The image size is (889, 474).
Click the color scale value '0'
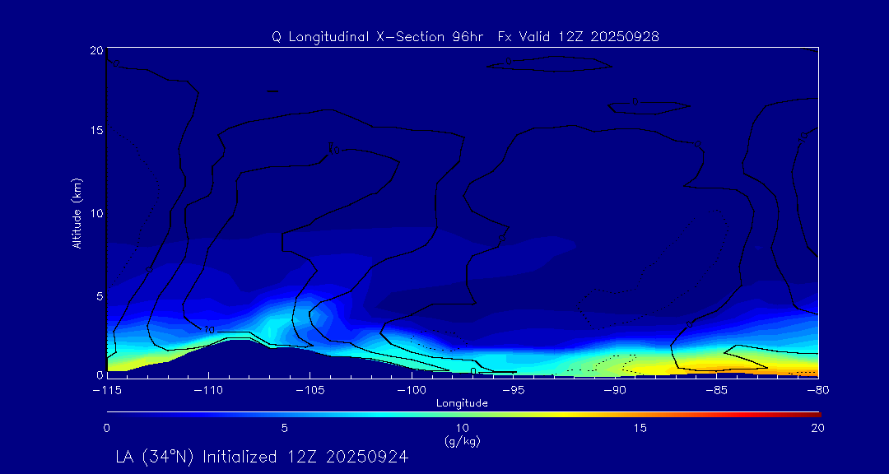click(106, 428)
